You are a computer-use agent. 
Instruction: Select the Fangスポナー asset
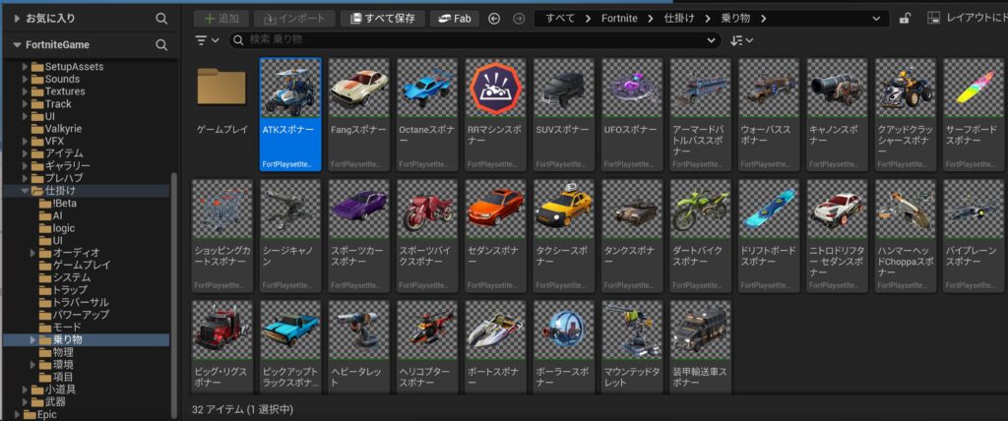point(358,114)
